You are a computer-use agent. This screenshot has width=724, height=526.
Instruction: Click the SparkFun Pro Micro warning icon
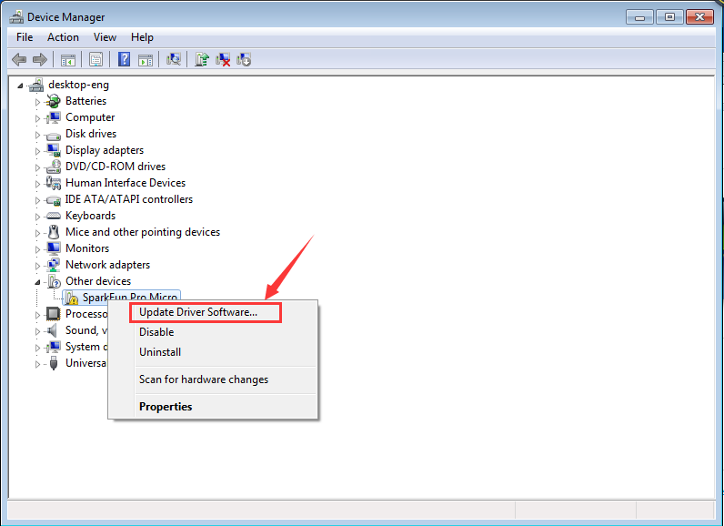(x=71, y=298)
